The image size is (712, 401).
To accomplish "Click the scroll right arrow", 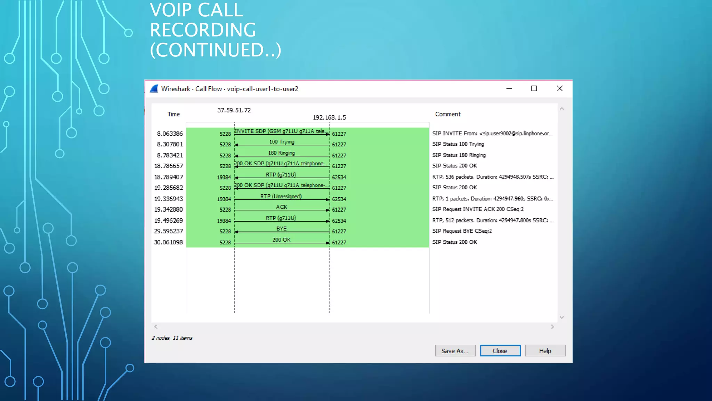I will click(552, 327).
